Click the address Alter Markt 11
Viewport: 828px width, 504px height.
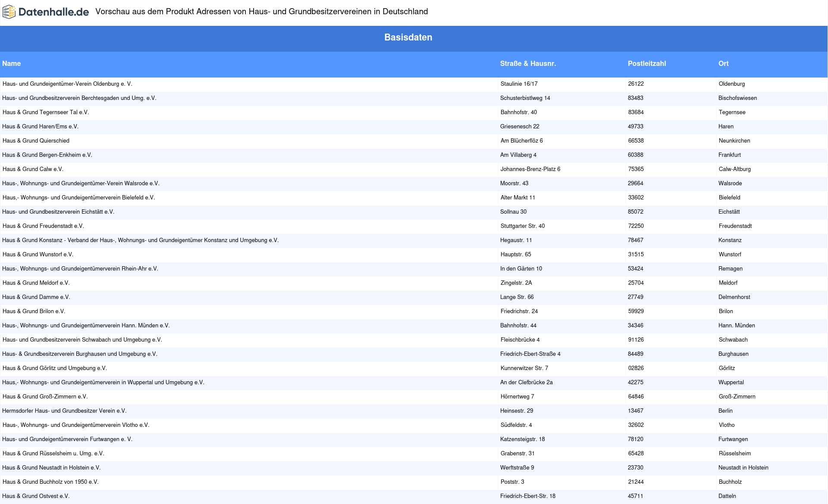[518, 198]
